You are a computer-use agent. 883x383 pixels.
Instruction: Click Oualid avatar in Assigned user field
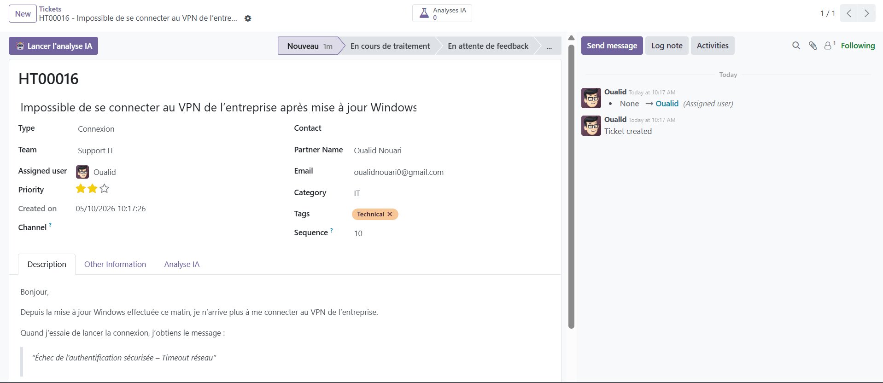click(x=82, y=172)
